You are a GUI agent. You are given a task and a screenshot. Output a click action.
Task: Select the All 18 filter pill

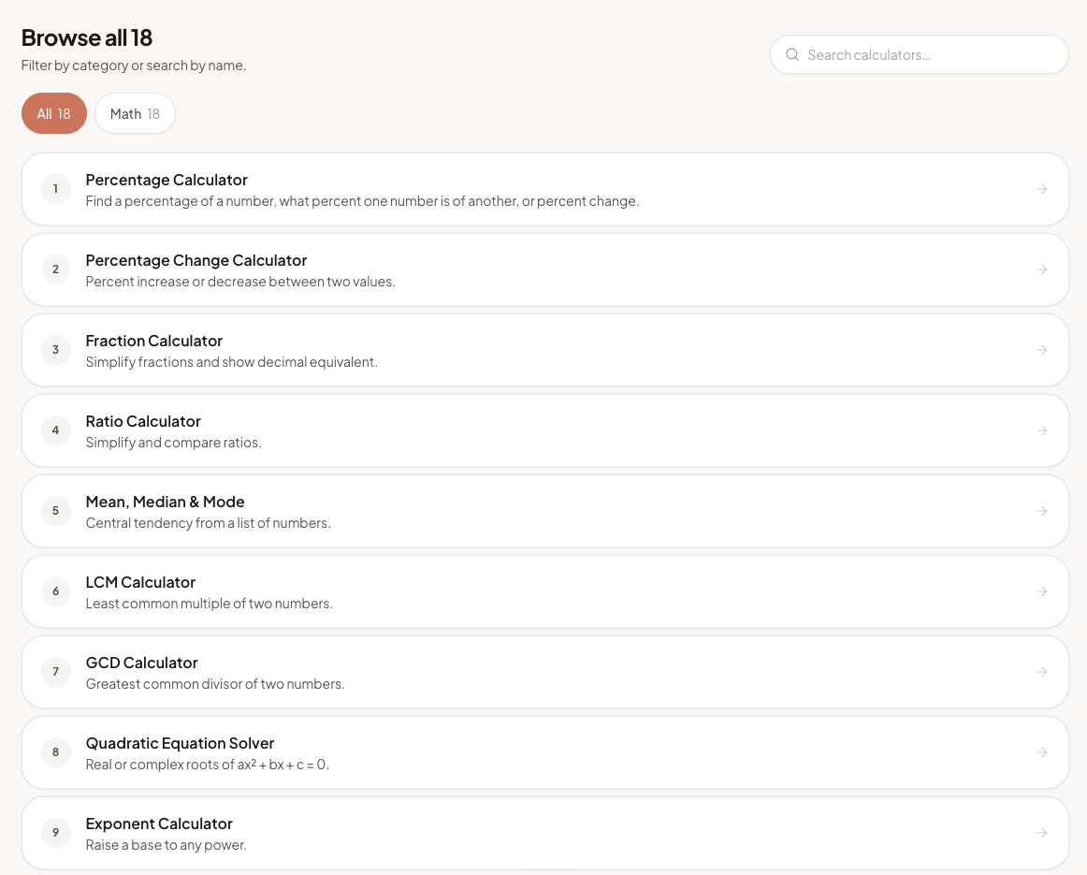click(x=54, y=114)
